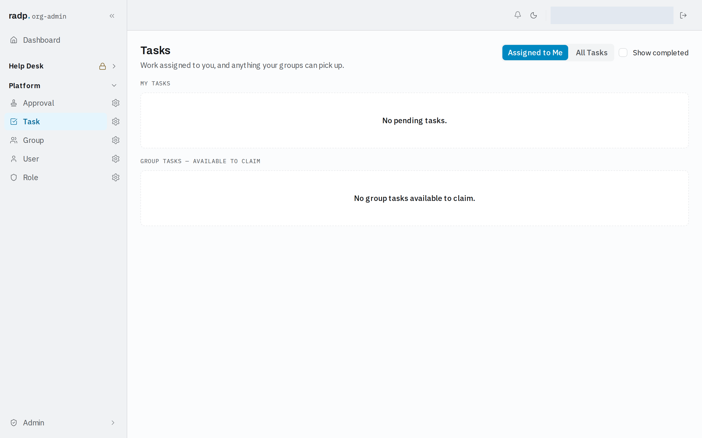Open Approval in the sidebar
Viewport: 702px width, 438px height.
pyautogui.click(x=56, y=103)
